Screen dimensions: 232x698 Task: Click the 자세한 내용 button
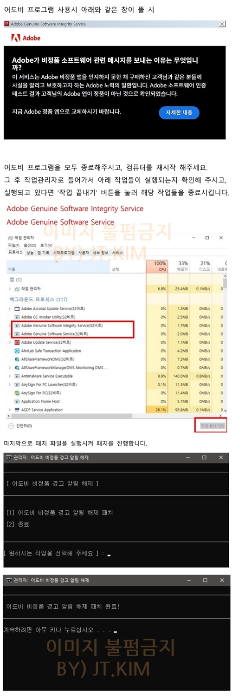[179, 112]
